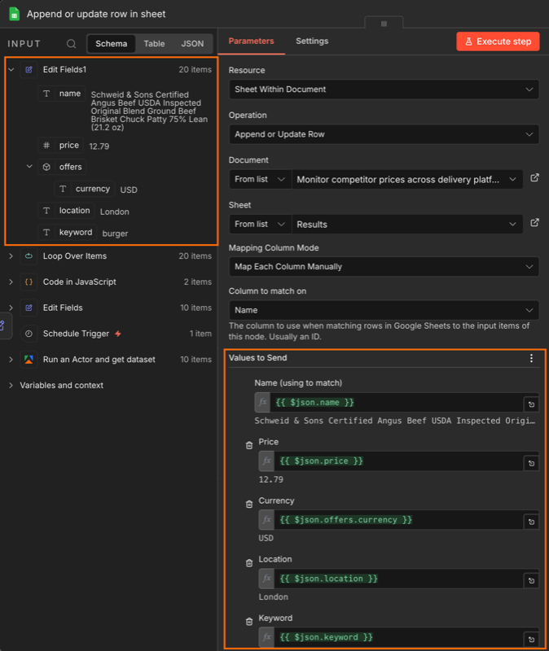Select the currency field pill in schema
The height and width of the screenshot is (651, 549).
85,189
